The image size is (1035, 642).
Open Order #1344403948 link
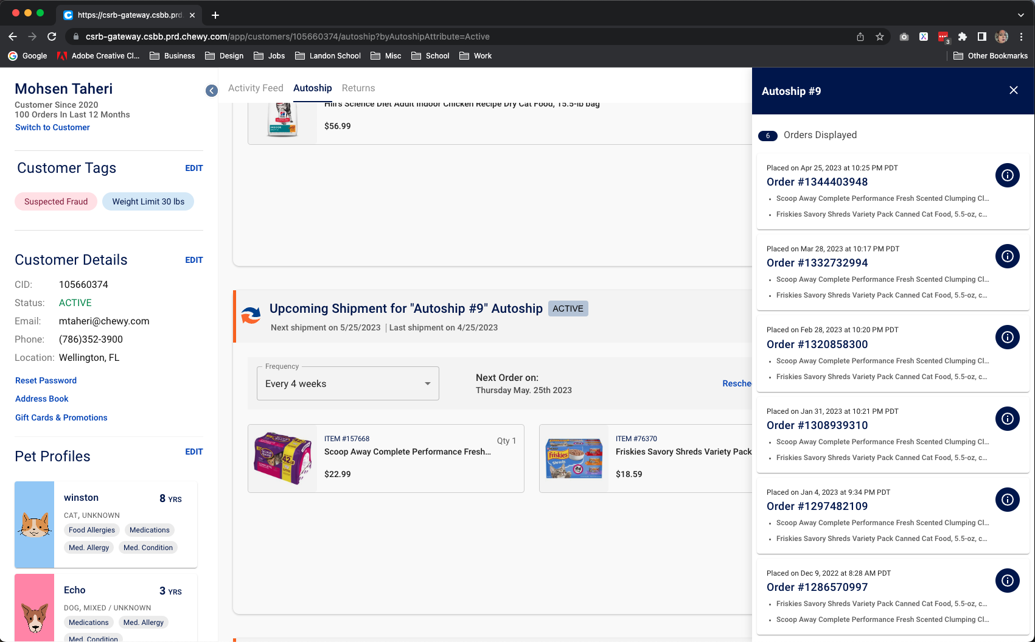pyautogui.click(x=817, y=182)
